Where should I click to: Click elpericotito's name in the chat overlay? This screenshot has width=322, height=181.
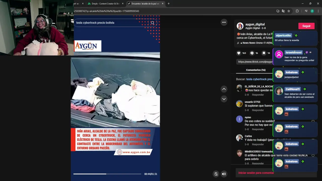coord(283,35)
